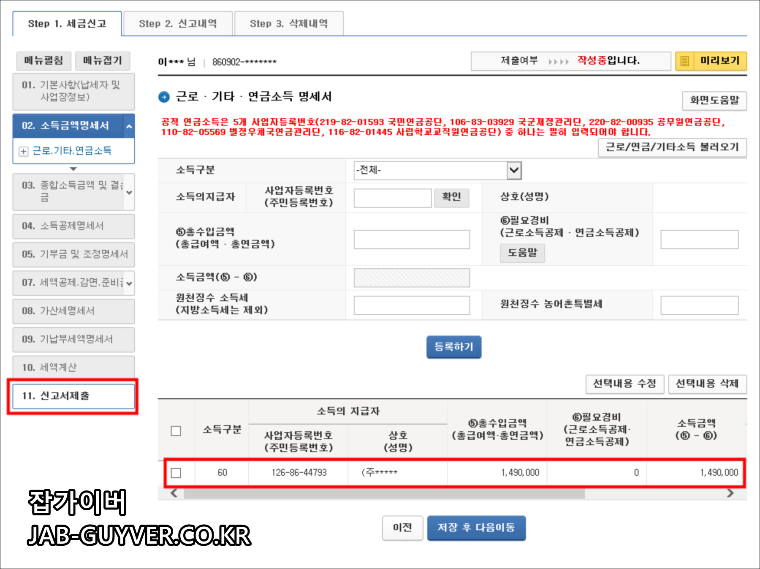
Task: Click the blue 등록하기 button
Action: click(454, 346)
